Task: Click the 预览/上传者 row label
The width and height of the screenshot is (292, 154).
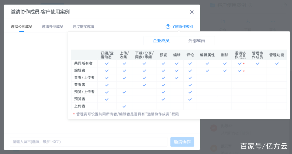Action: (x=84, y=92)
